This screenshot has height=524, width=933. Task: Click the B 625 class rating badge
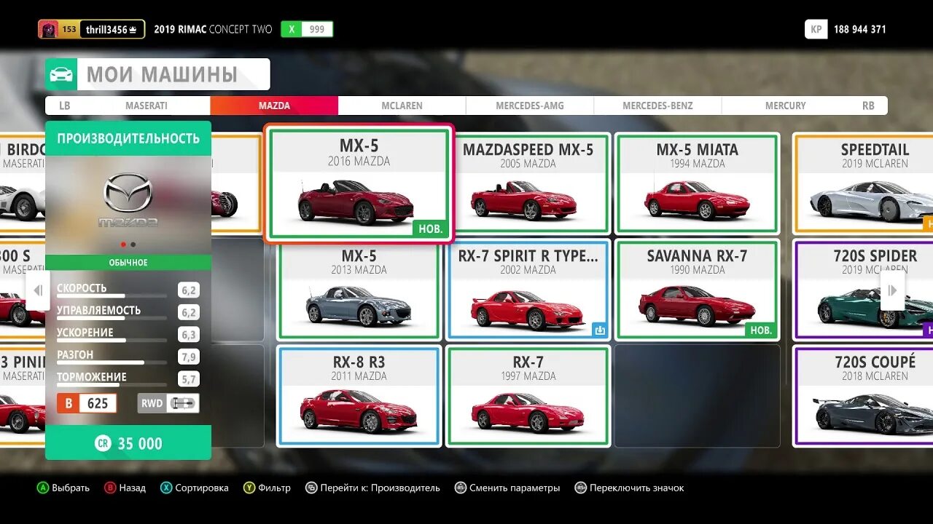click(x=87, y=403)
